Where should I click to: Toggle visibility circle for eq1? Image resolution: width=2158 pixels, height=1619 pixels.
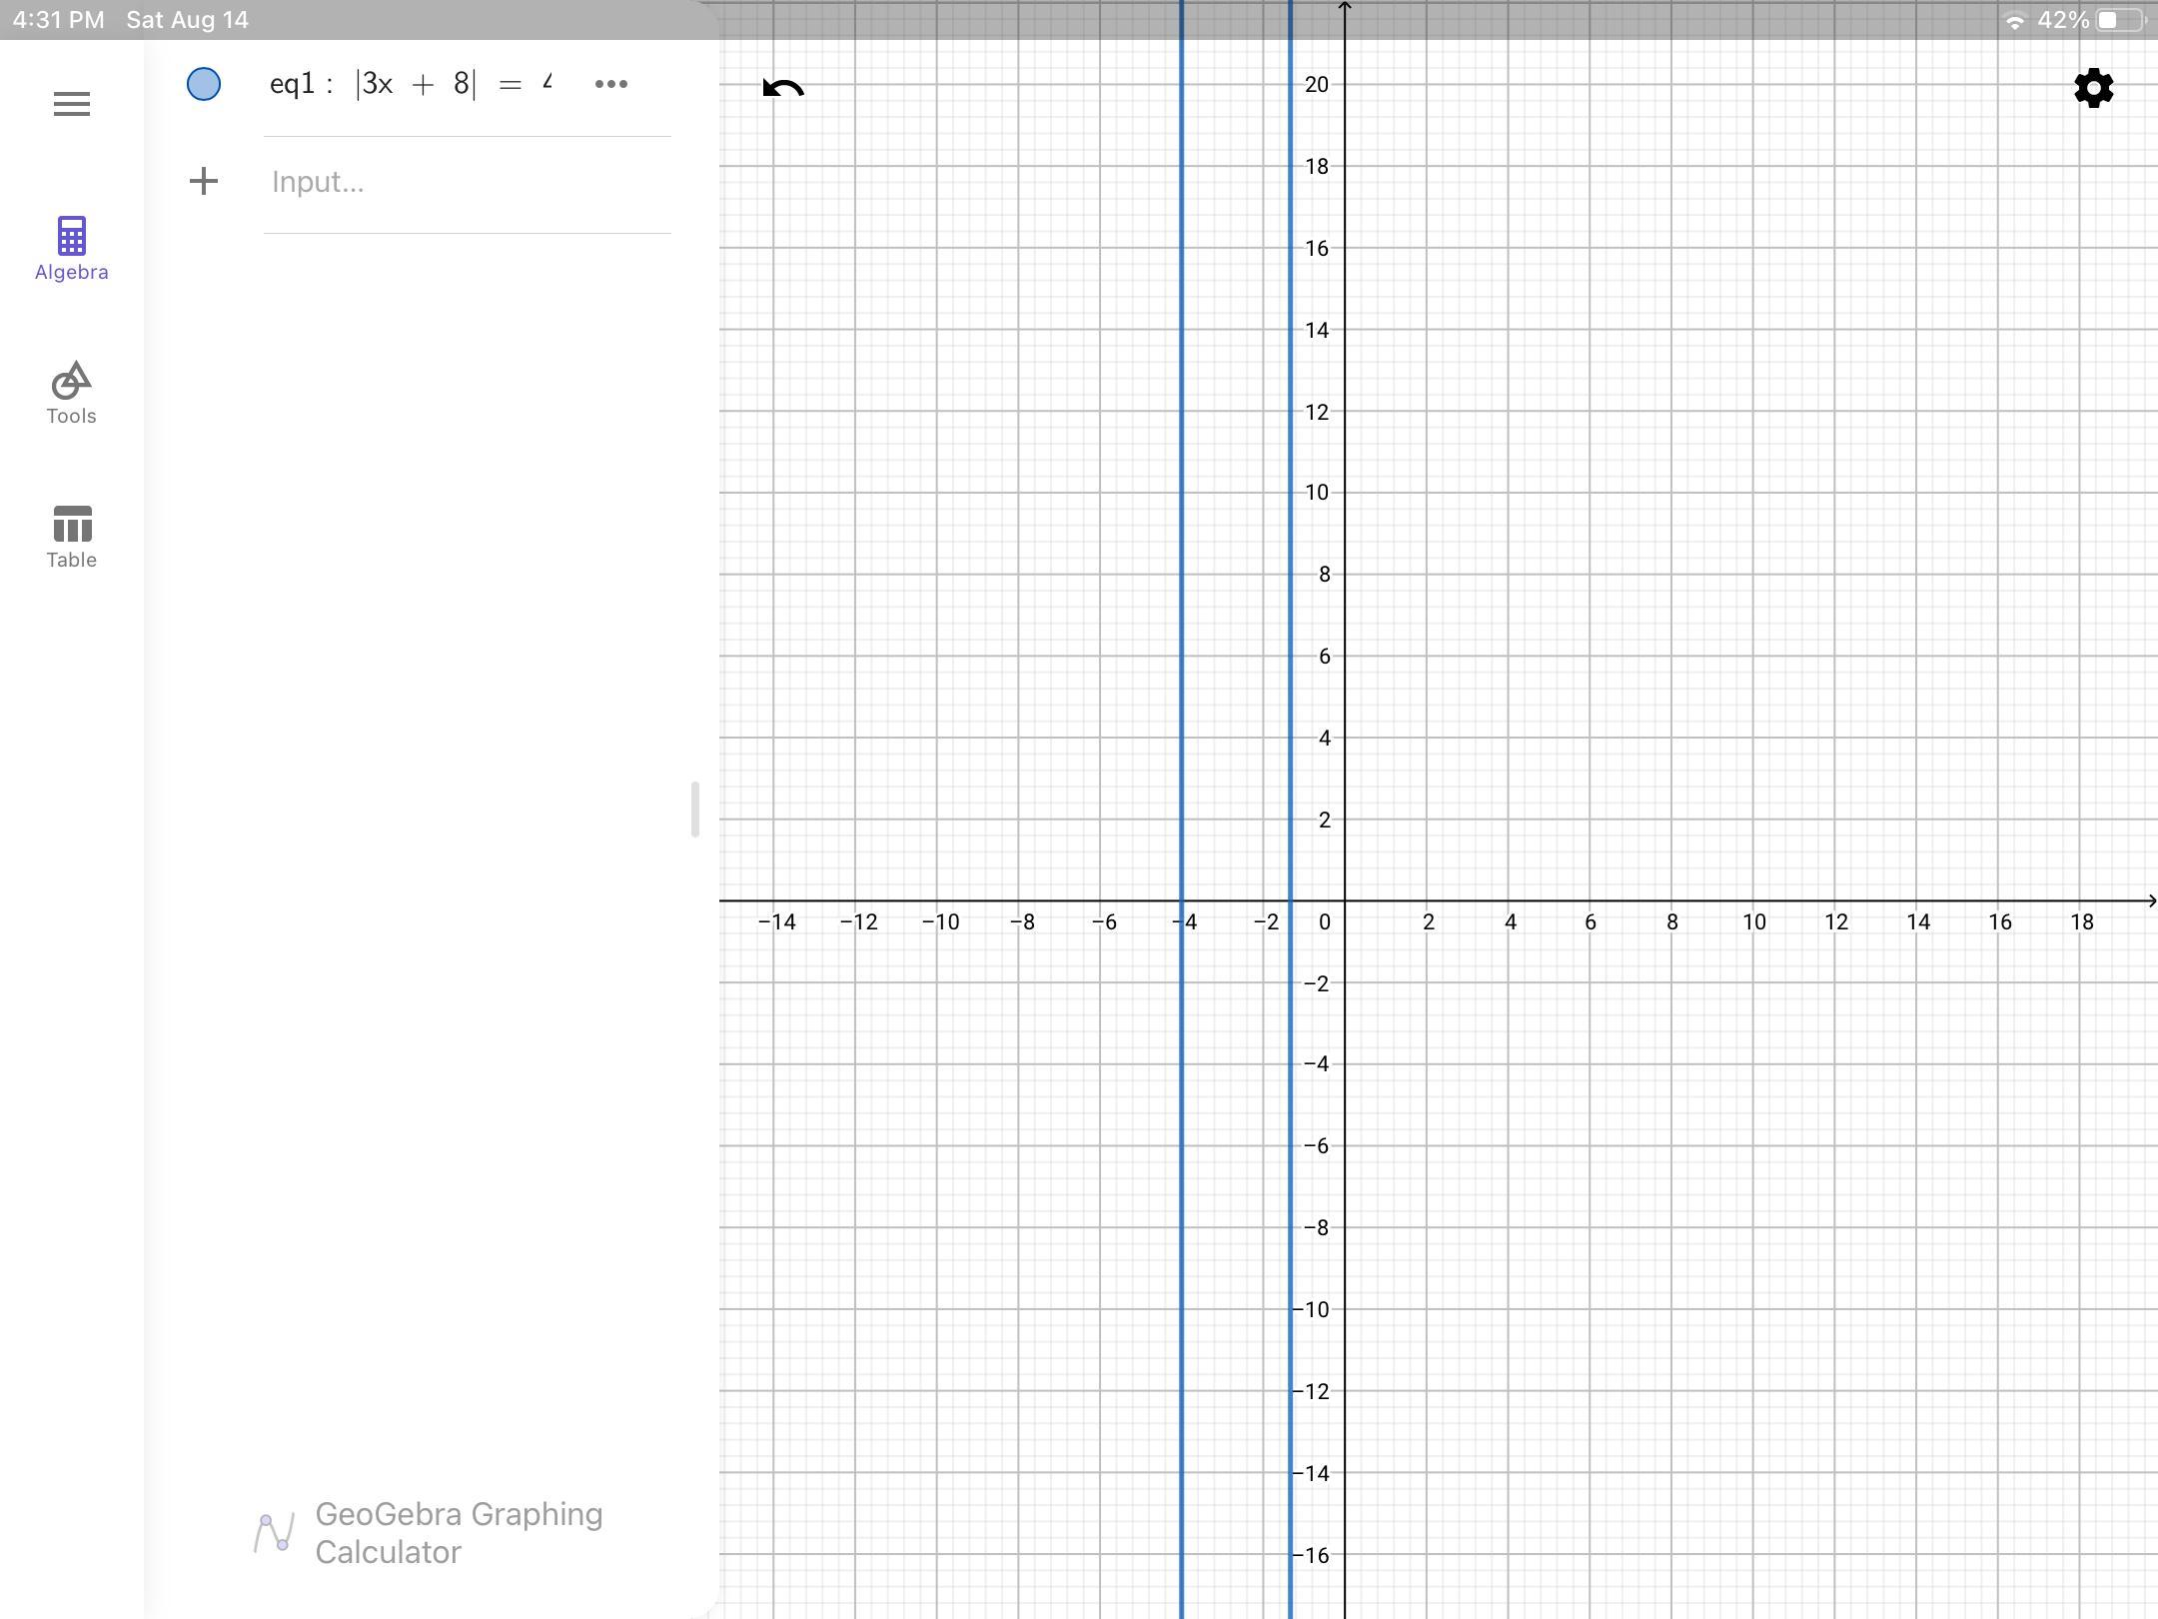tap(204, 84)
